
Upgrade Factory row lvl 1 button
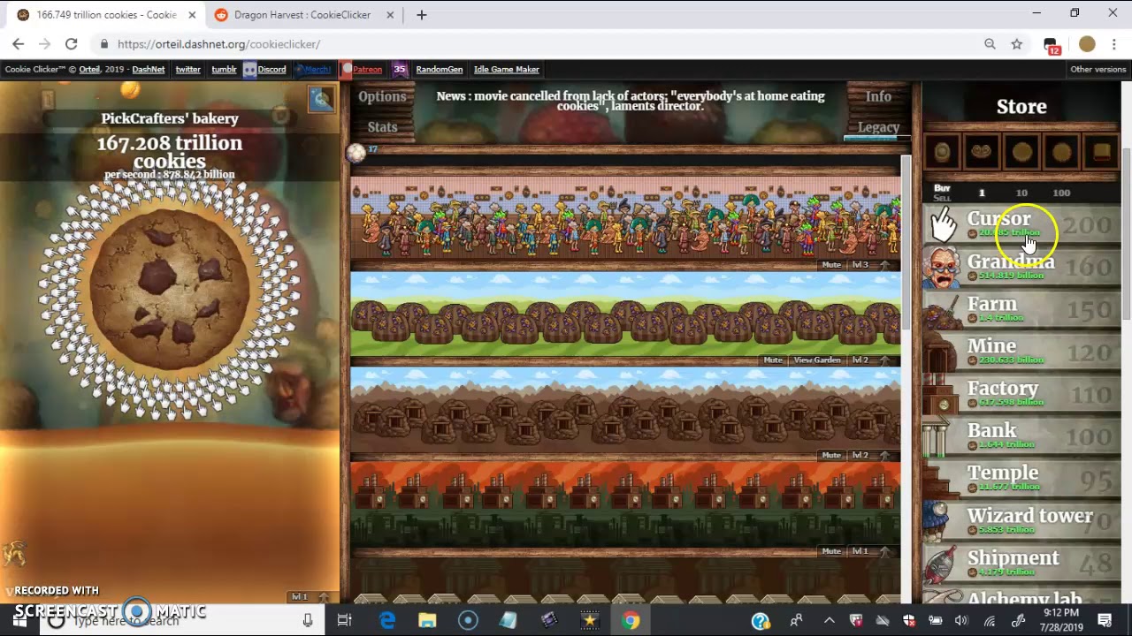[871, 551]
